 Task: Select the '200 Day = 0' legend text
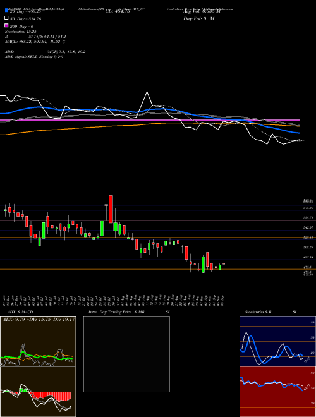coord(22,27)
